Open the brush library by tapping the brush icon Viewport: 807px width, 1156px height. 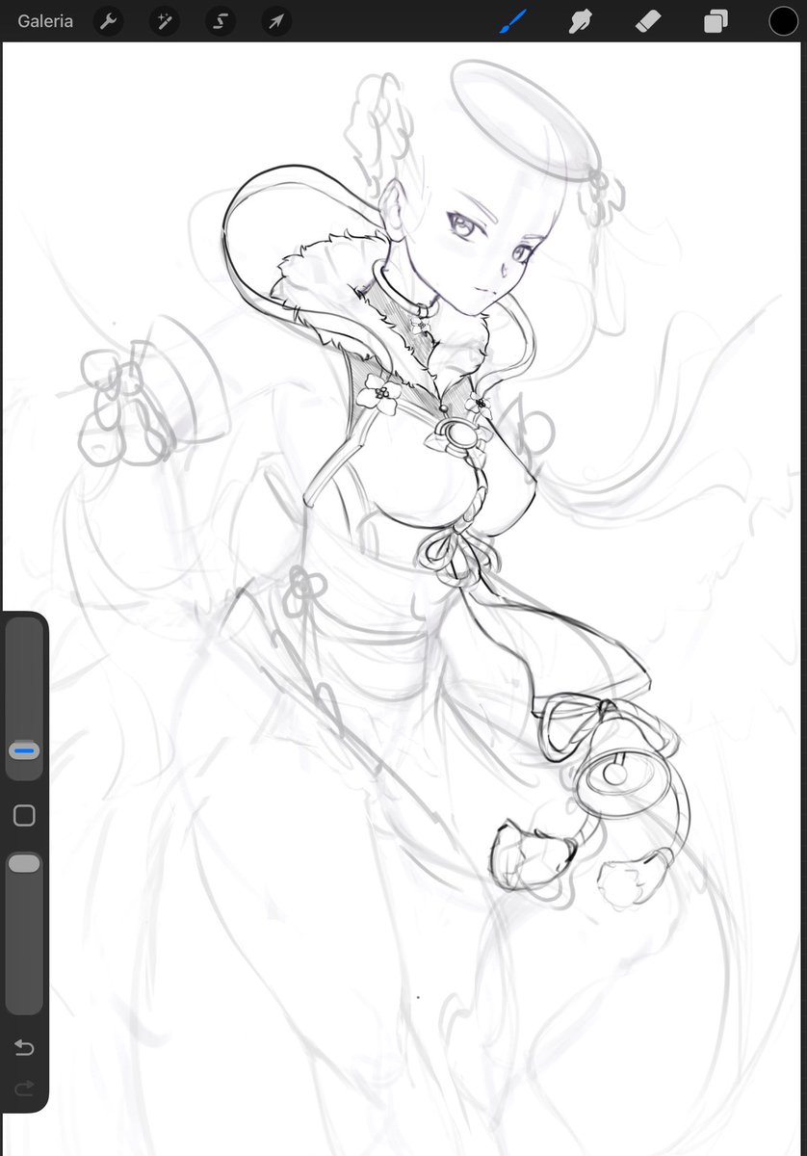[511, 20]
